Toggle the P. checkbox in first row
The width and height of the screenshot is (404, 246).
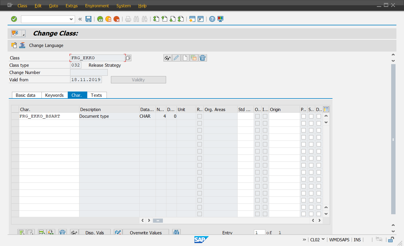pyautogui.click(x=304, y=116)
